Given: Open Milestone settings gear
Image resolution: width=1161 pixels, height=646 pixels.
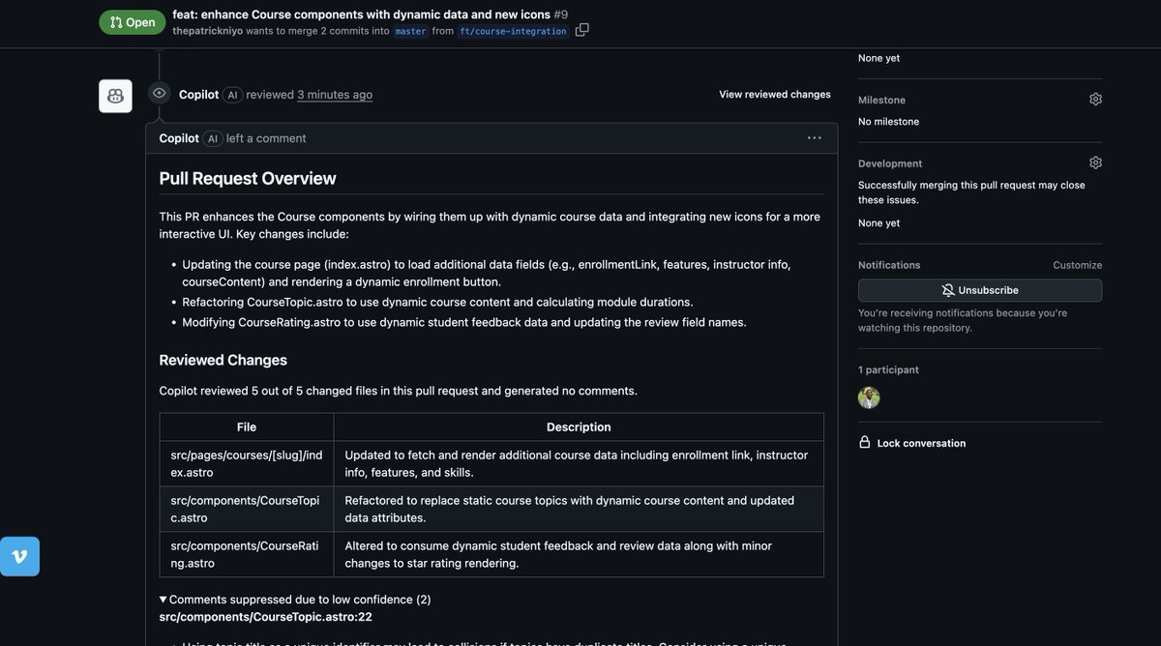Looking at the screenshot, I should (1095, 99).
